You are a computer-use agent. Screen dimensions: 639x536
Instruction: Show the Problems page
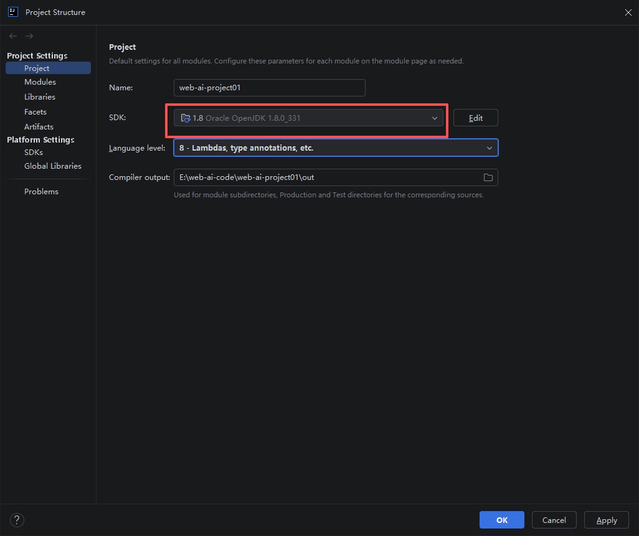41,192
